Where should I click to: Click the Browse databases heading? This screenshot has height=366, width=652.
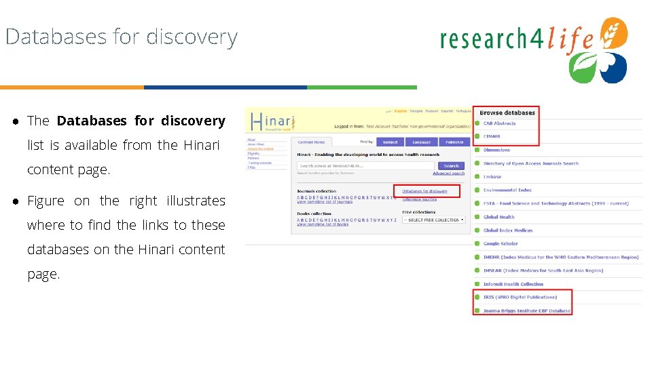pos(507,113)
